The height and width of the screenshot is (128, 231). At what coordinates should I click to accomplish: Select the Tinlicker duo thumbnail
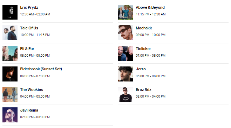pyautogui.click(x=125, y=54)
